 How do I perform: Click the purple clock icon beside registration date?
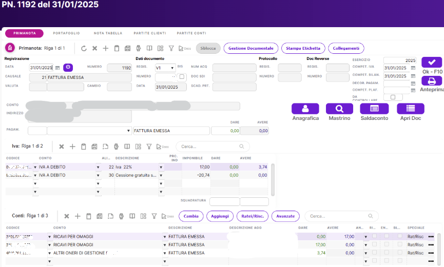[68, 67]
